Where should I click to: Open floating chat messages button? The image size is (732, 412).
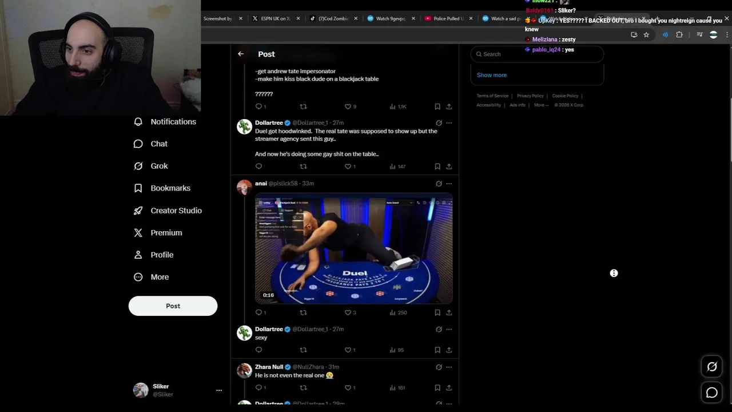tap(712, 393)
